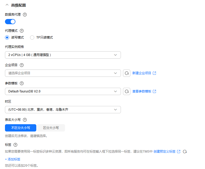Screen dimensions: 205x169
Task: Click the 高级配置 section heading
Action: click(19, 5)
